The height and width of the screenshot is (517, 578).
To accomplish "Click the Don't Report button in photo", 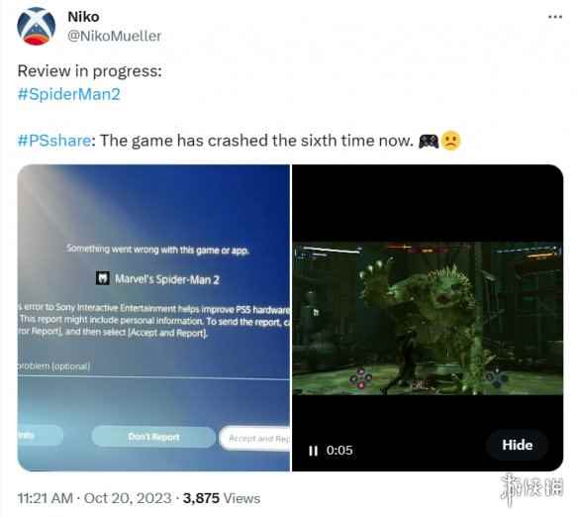I will [x=153, y=437].
